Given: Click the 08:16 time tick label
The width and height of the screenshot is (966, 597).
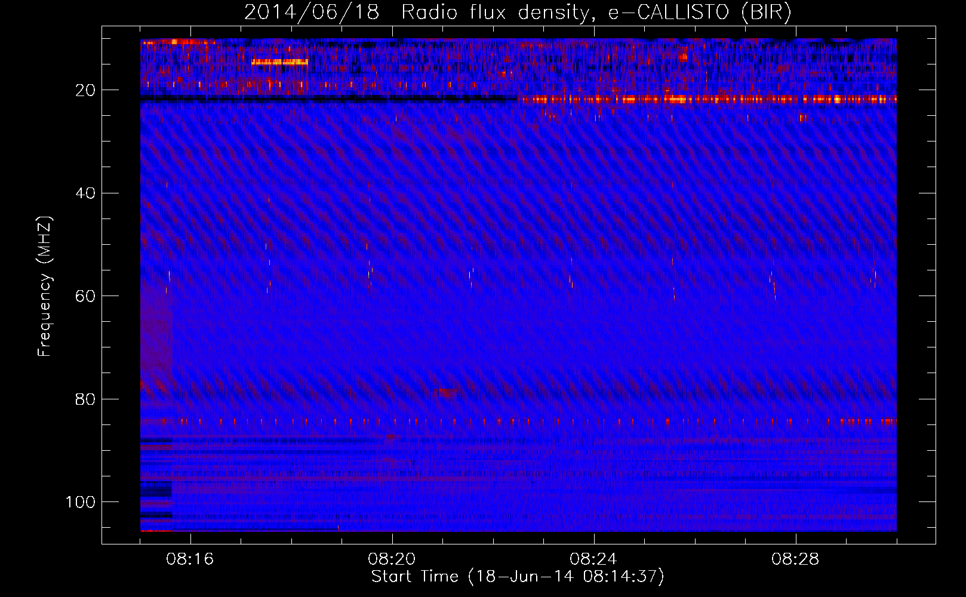Looking at the screenshot, I should tap(190, 559).
